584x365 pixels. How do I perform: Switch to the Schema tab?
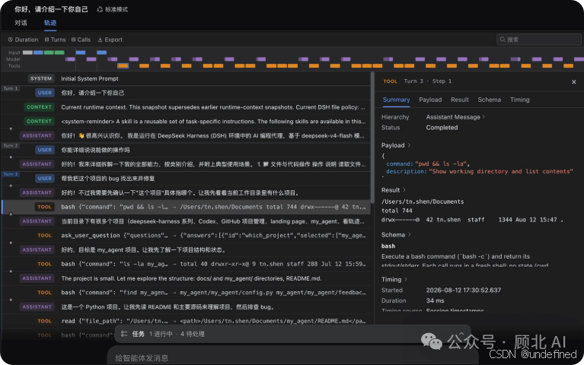tap(489, 100)
